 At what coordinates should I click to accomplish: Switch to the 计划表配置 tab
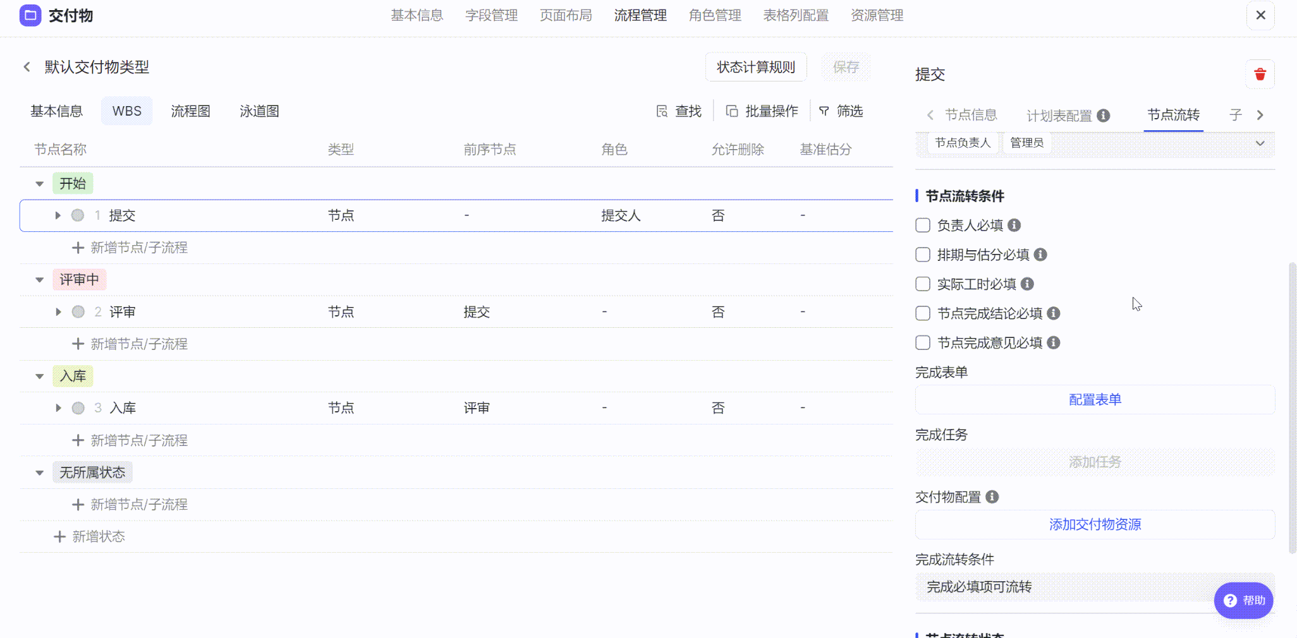click(x=1059, y=116)
